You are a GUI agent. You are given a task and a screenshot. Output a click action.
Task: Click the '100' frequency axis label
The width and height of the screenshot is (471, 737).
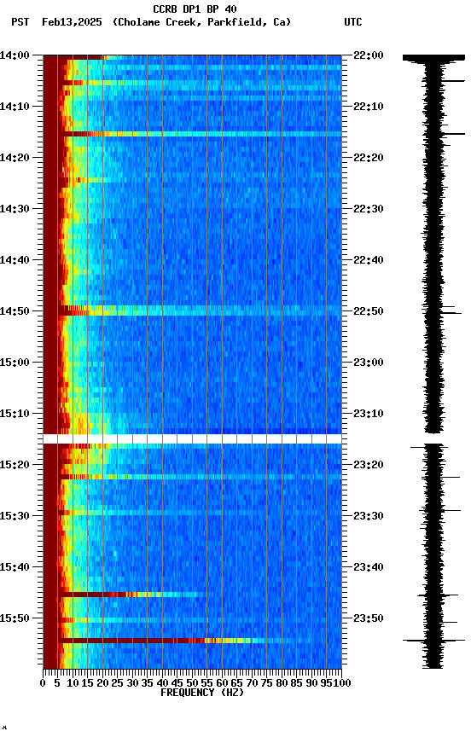pos(342,684)
